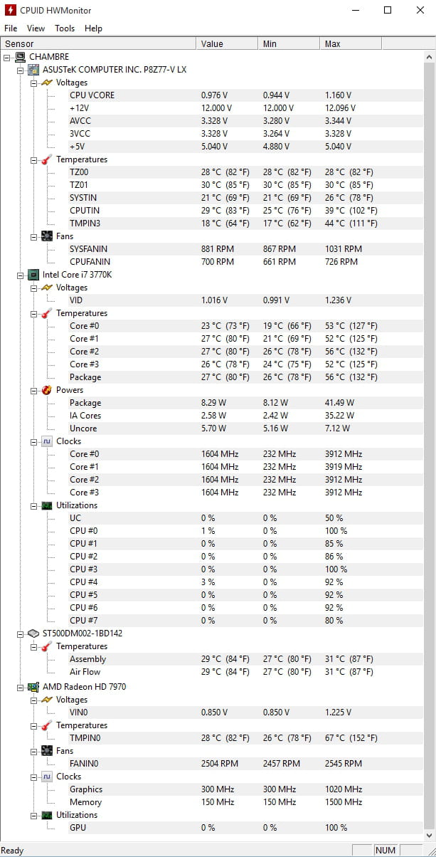Viewport: 436px width, 857px height.
Task: Click the scrollbar down arrow
Action: point(430,835)
